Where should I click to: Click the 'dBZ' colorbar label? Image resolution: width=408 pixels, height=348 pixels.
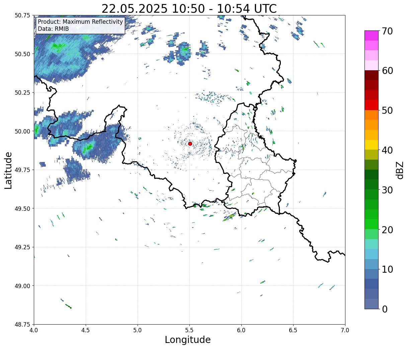pos(400,170)
